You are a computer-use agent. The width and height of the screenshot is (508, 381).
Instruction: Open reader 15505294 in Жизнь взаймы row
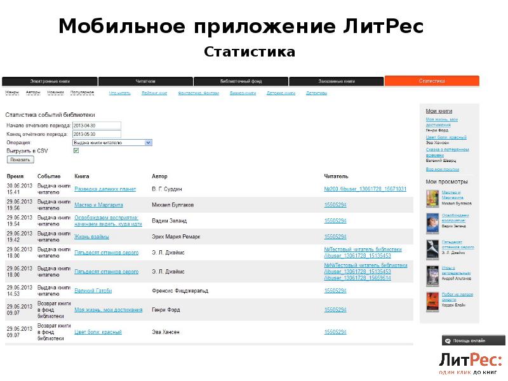point(335,237)
